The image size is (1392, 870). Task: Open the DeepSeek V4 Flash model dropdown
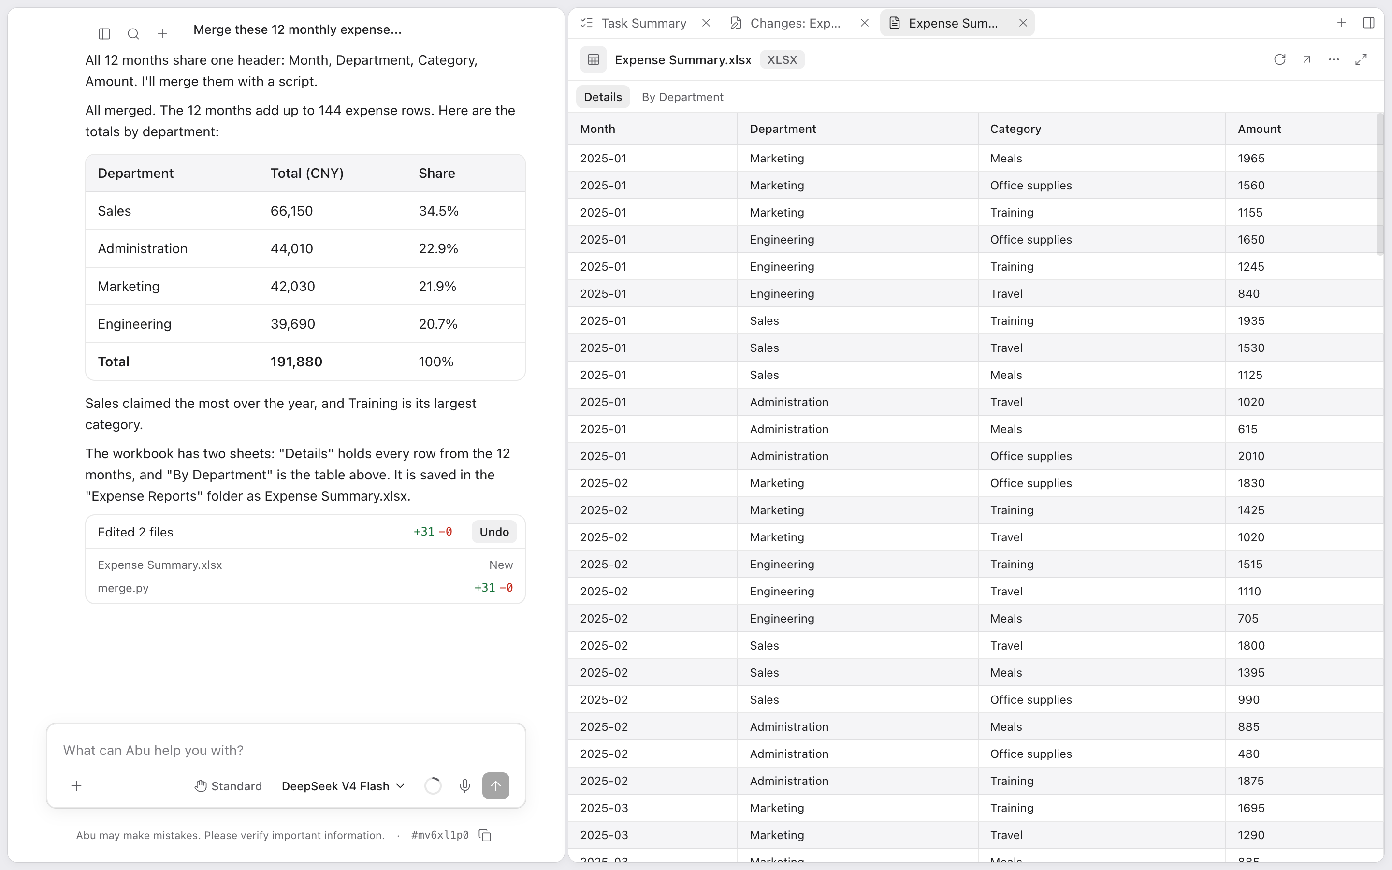[343, 786]
